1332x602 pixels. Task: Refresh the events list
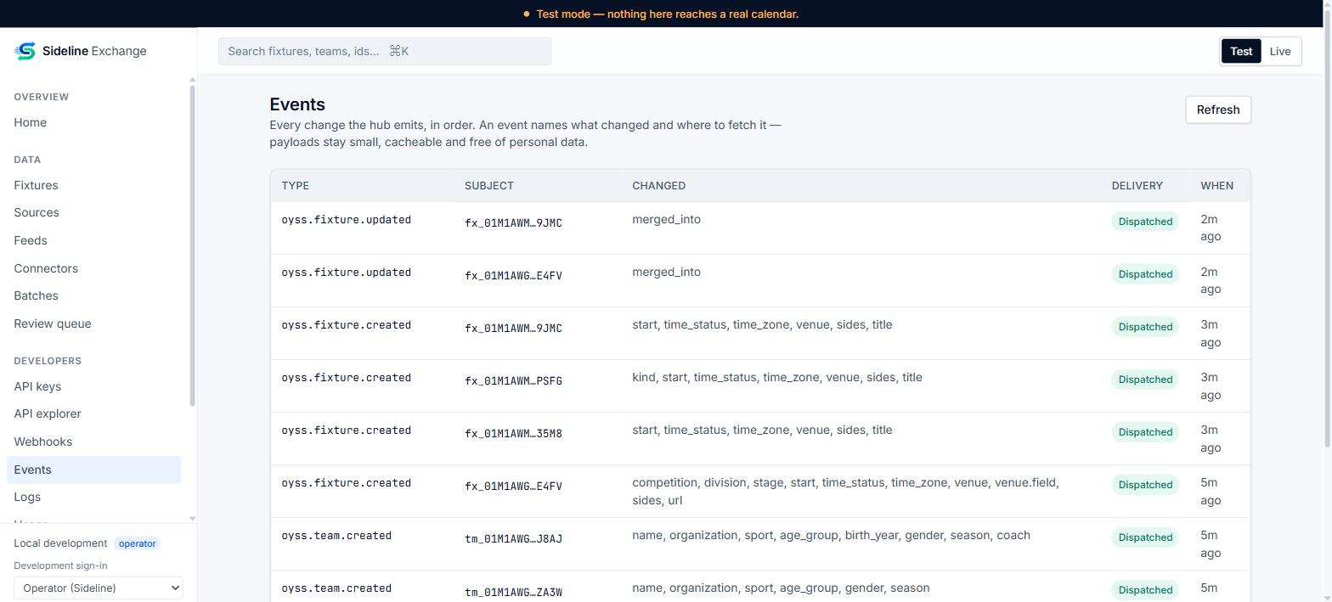click(x=1217, y=110)
